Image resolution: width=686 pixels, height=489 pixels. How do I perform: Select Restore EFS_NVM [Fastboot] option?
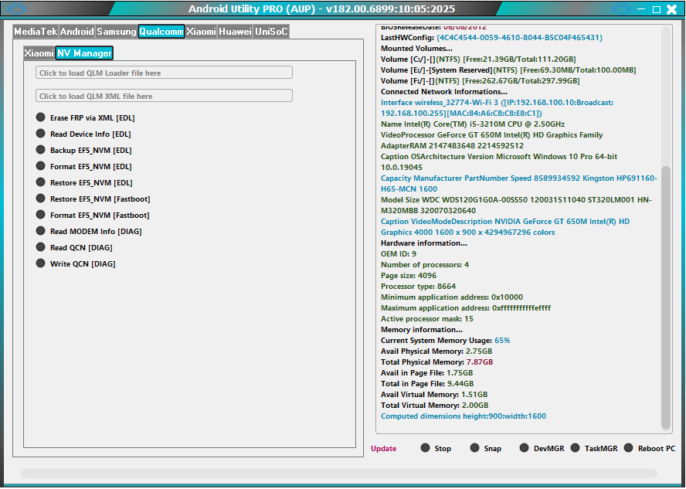click(x=93, y=199)
